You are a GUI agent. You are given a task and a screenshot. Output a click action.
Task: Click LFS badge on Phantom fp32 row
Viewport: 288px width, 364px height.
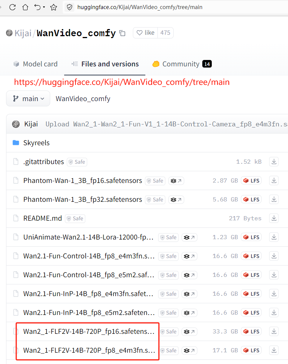coord(251,200)
